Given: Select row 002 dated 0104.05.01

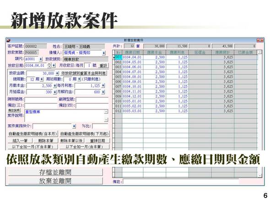Looking at the screenshot, I should [x=186, y=62].
